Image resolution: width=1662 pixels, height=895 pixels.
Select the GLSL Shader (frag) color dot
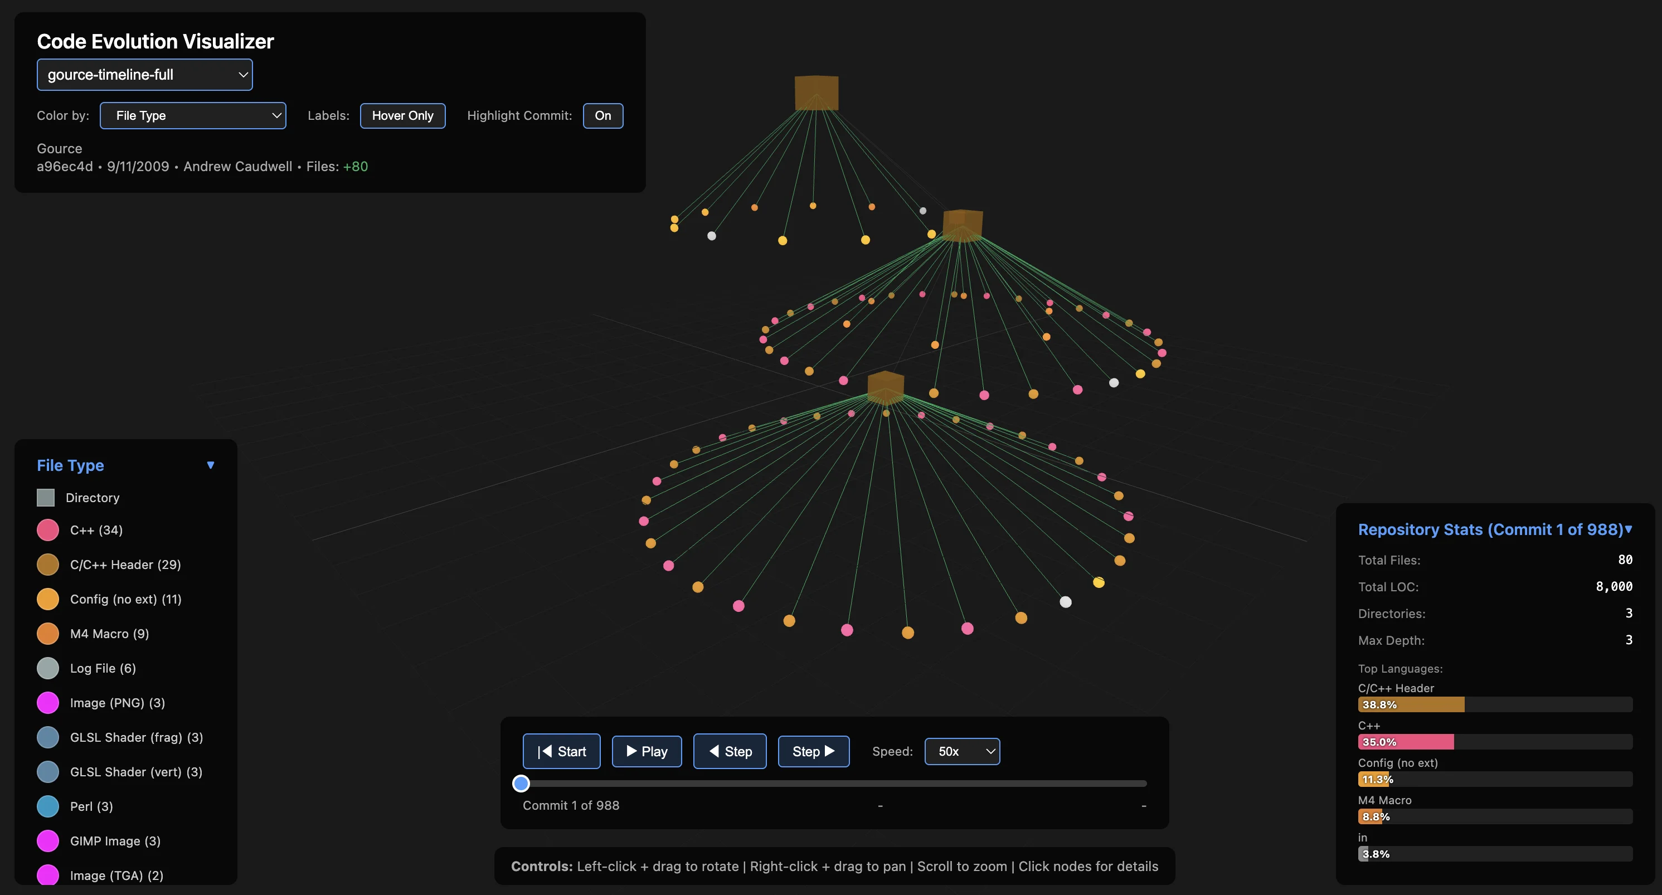point(48,737)
